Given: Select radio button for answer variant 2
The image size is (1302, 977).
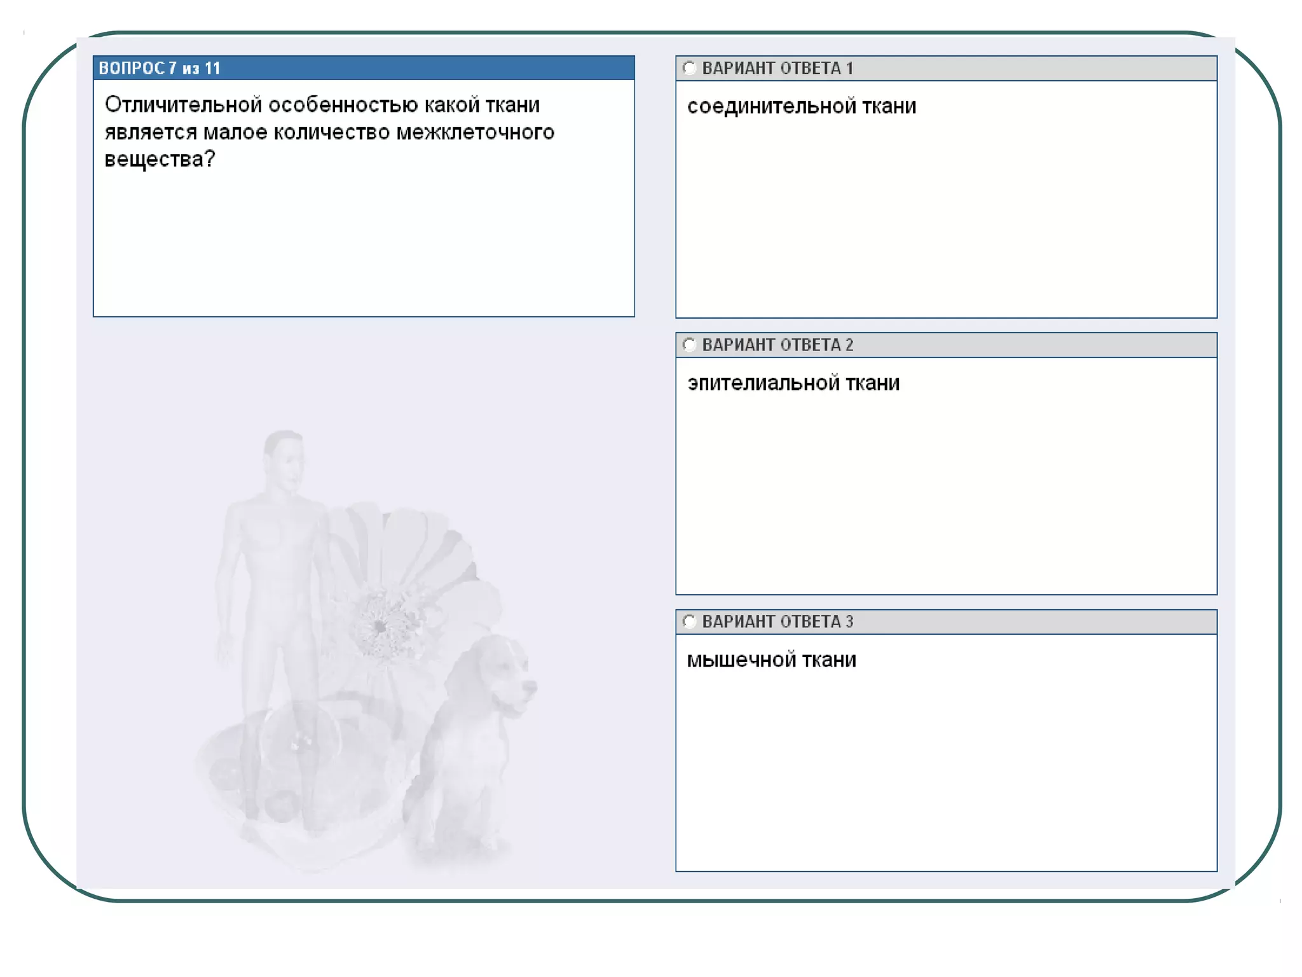Looking at the screenshot, I should (x=689, y=345).
